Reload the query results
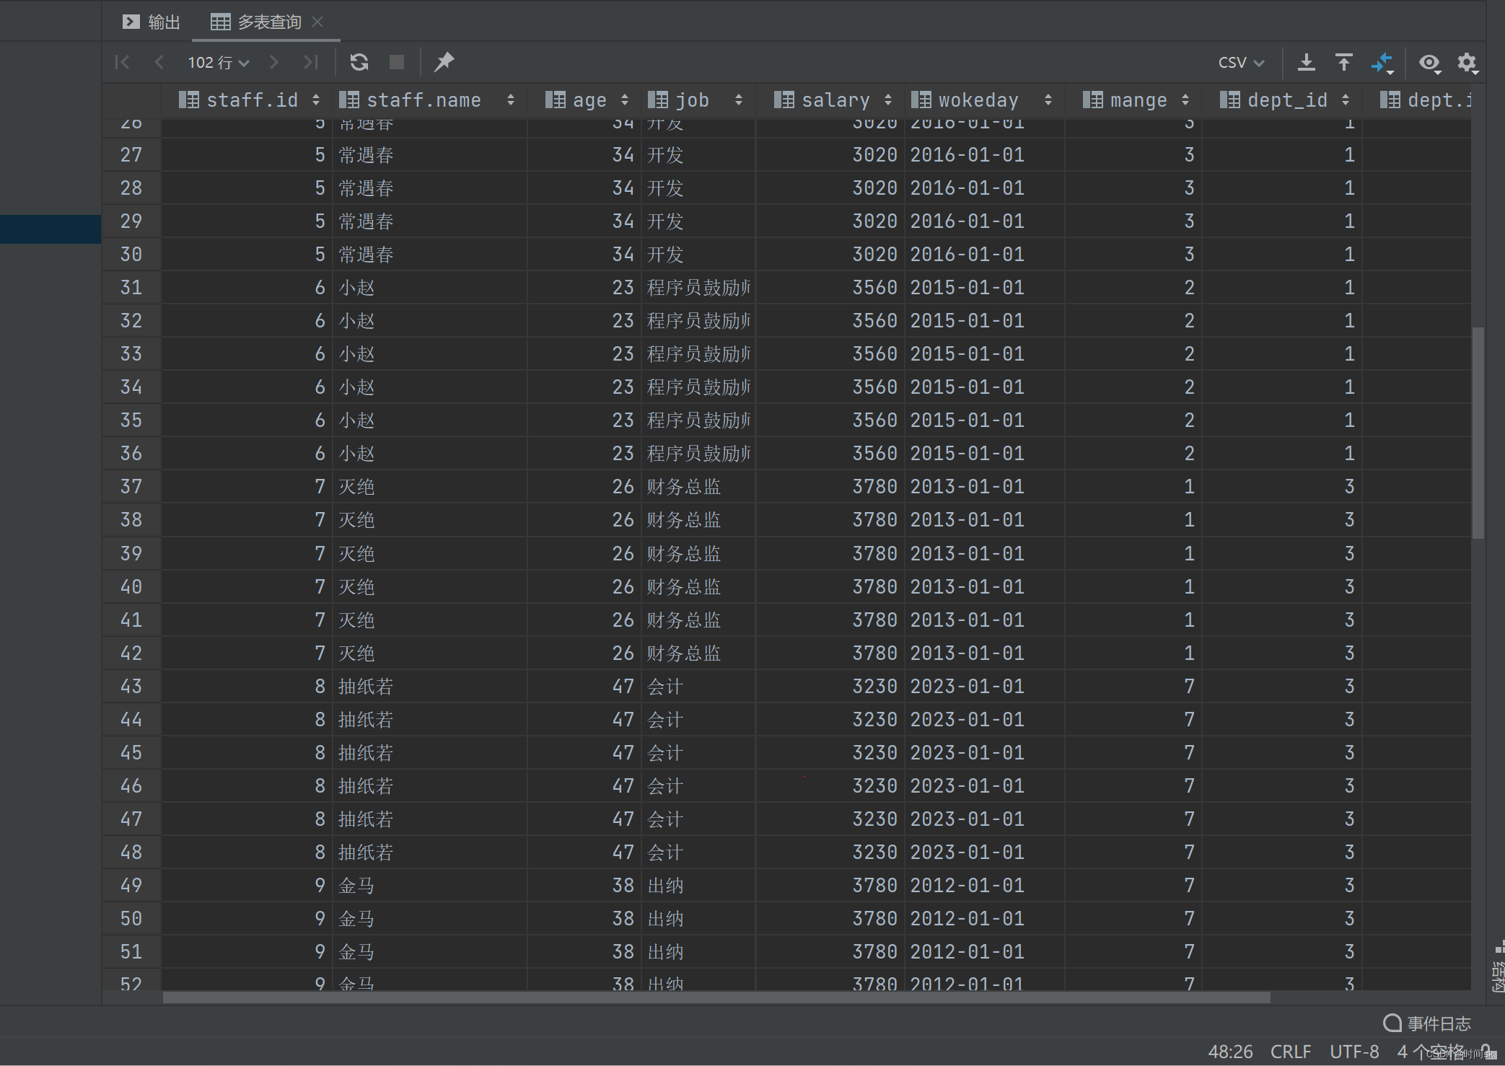 (x=359, y=62)
